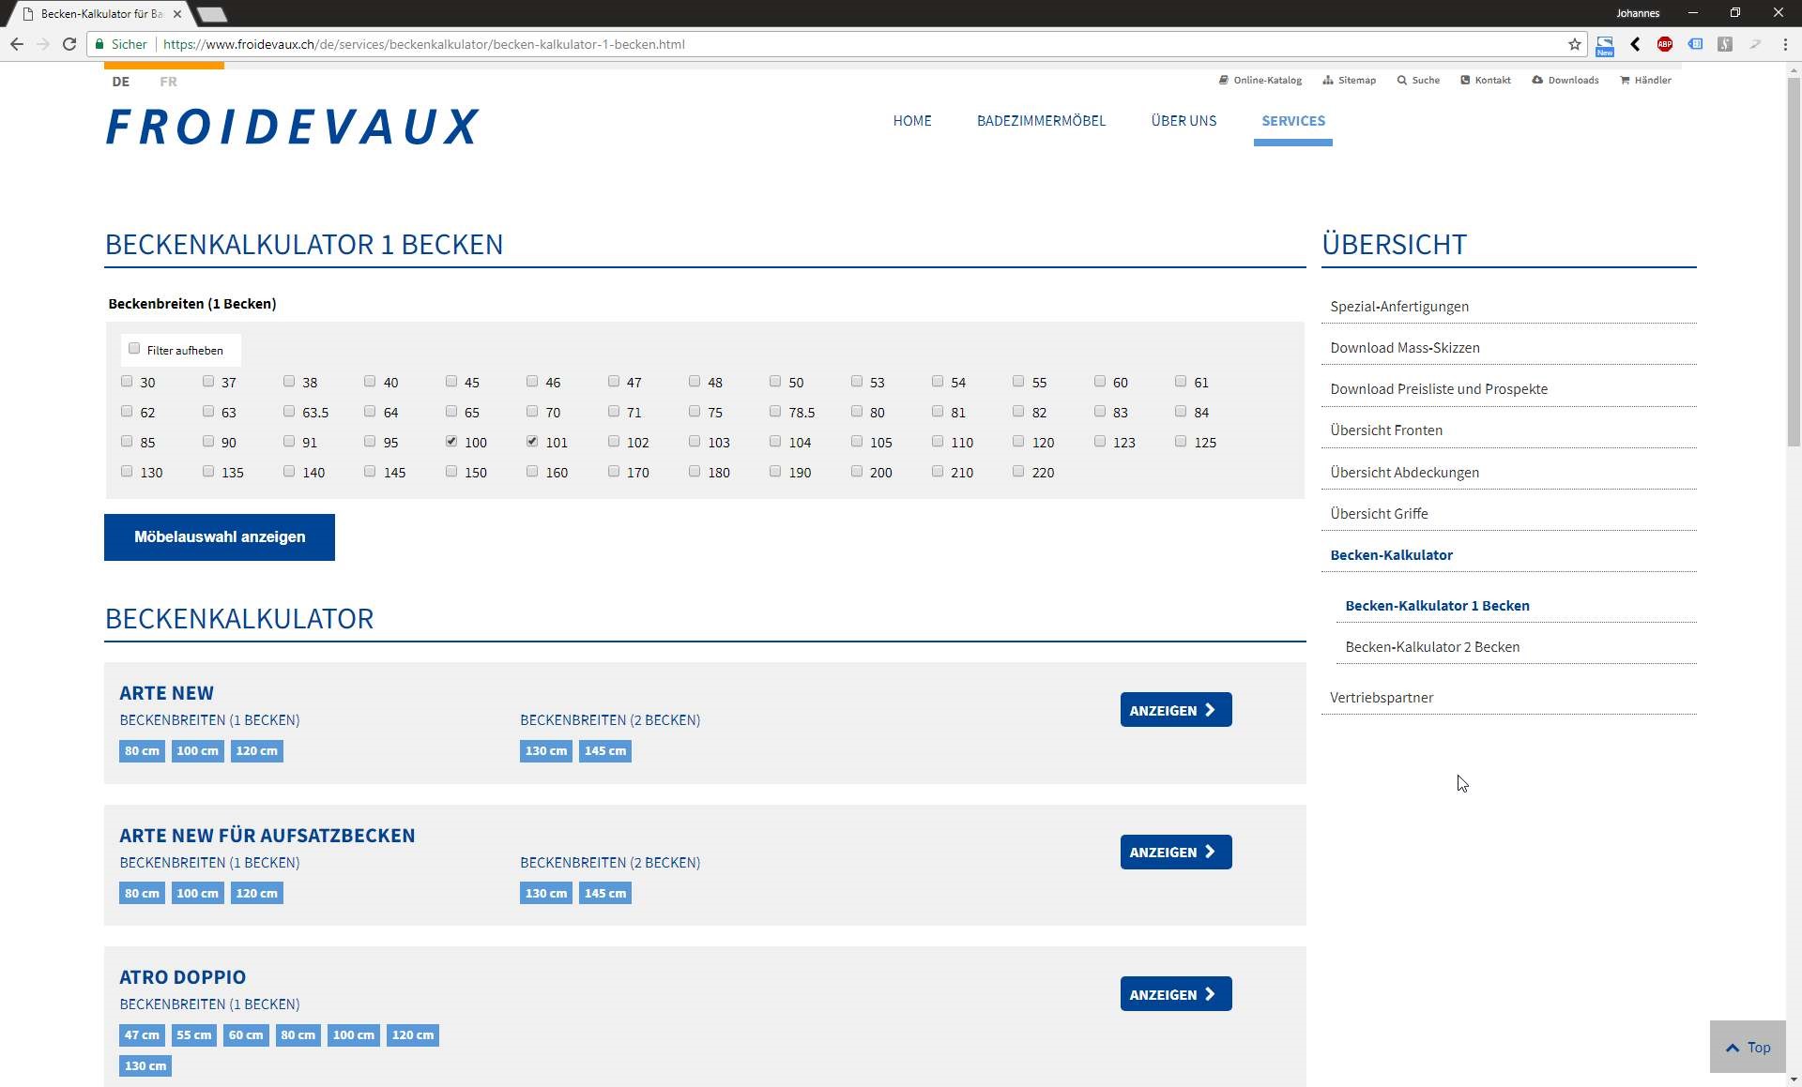Open Chrome three-dot menu

click(1785, 44)
